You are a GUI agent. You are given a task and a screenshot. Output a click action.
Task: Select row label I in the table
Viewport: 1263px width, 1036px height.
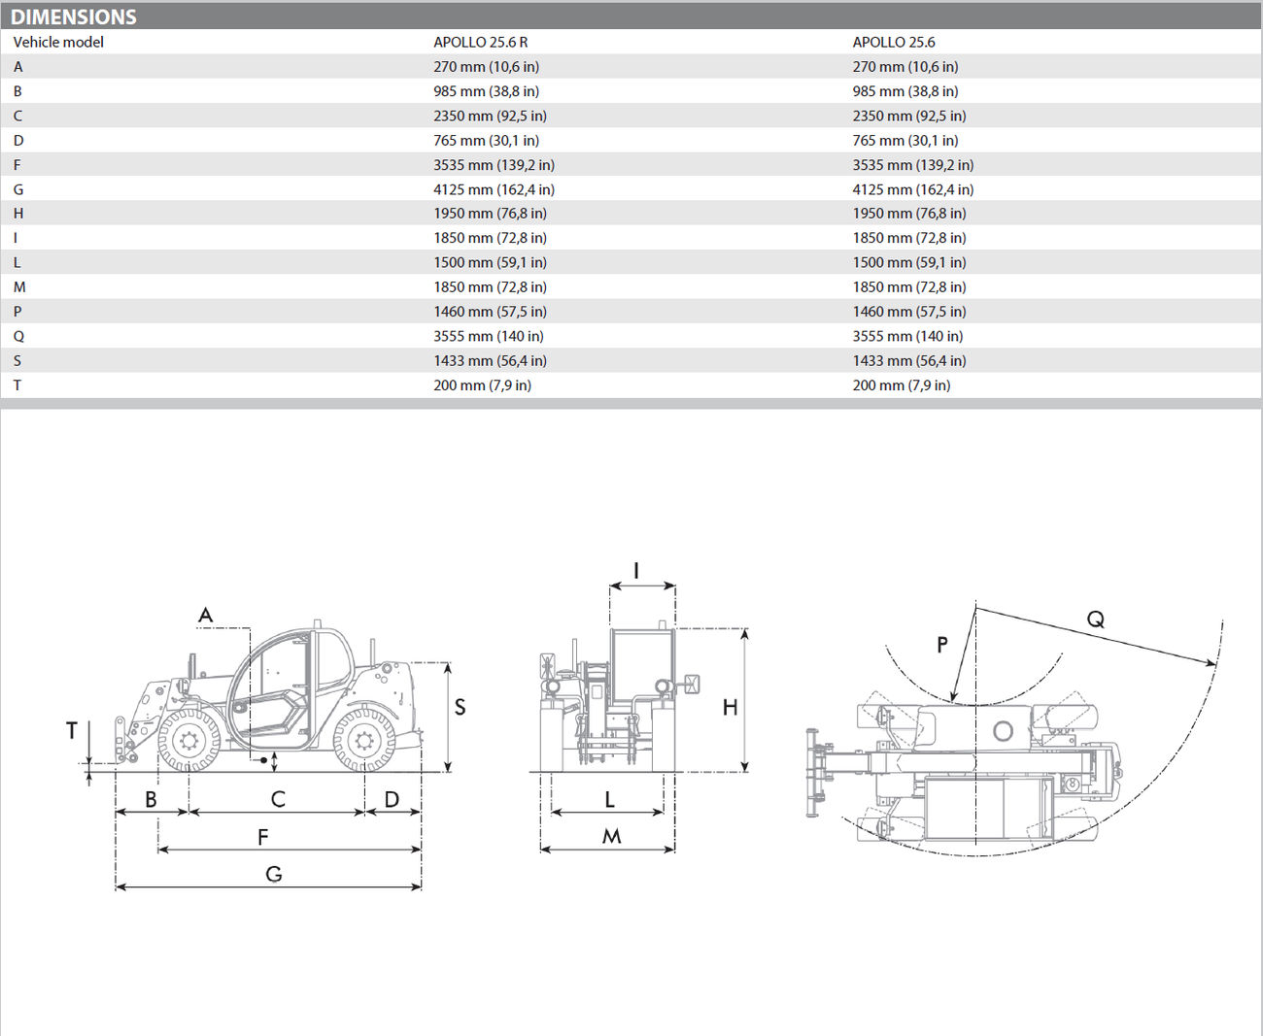tap(16, 238)
